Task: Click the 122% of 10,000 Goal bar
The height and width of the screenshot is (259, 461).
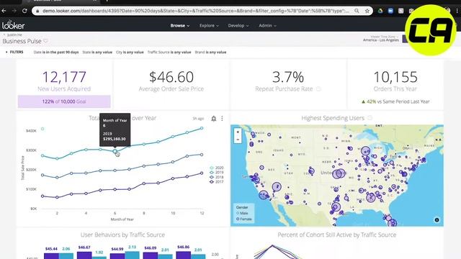Action: [x=64, y=101]
